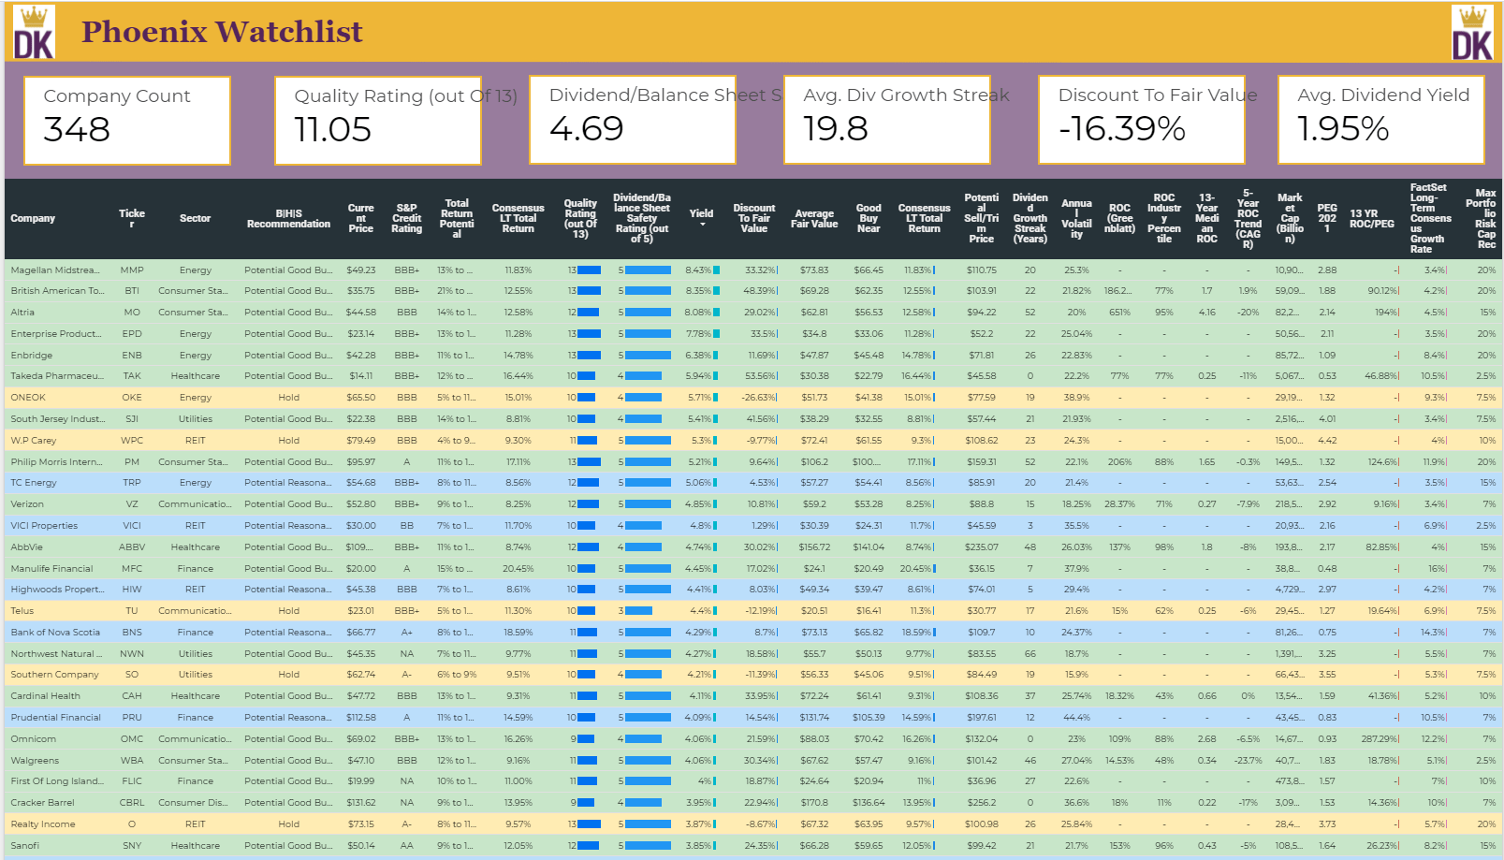Viewport: 1504px width, 860px height.
Task: Click the FLIC ticker cell
Action: click(132, 781)
